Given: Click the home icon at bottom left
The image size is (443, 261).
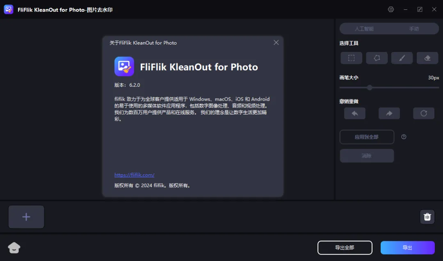Looking at the screenshot, I should [x=14, y=248].
